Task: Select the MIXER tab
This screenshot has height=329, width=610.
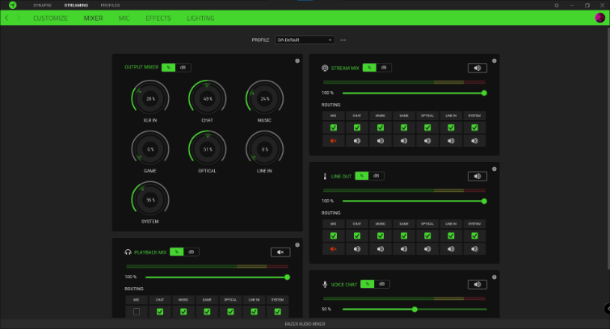Action: coord(94,19)
